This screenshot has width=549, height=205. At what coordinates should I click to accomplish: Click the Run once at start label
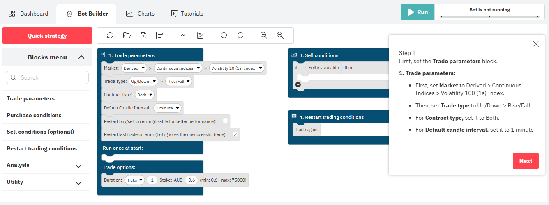pos(123,148)
